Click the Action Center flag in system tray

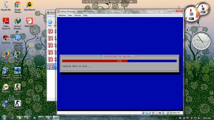pyautogui.click(x=188, y=118)
